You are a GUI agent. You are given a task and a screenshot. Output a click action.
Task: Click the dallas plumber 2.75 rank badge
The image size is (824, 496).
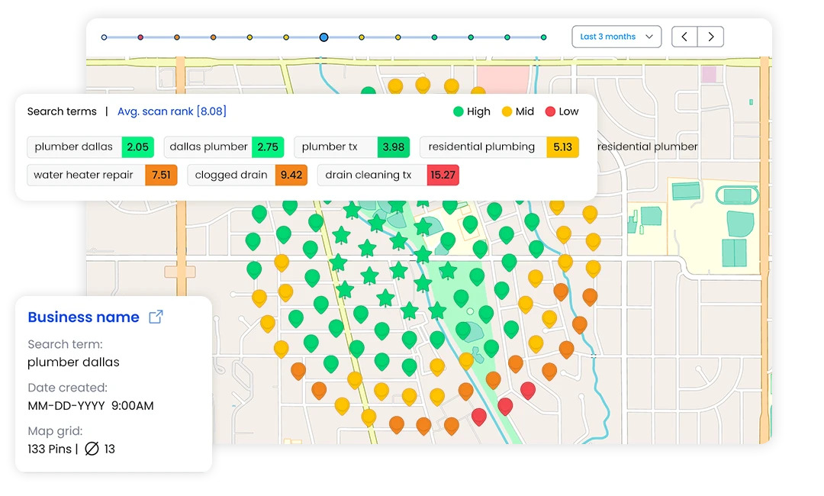[268, 147]
